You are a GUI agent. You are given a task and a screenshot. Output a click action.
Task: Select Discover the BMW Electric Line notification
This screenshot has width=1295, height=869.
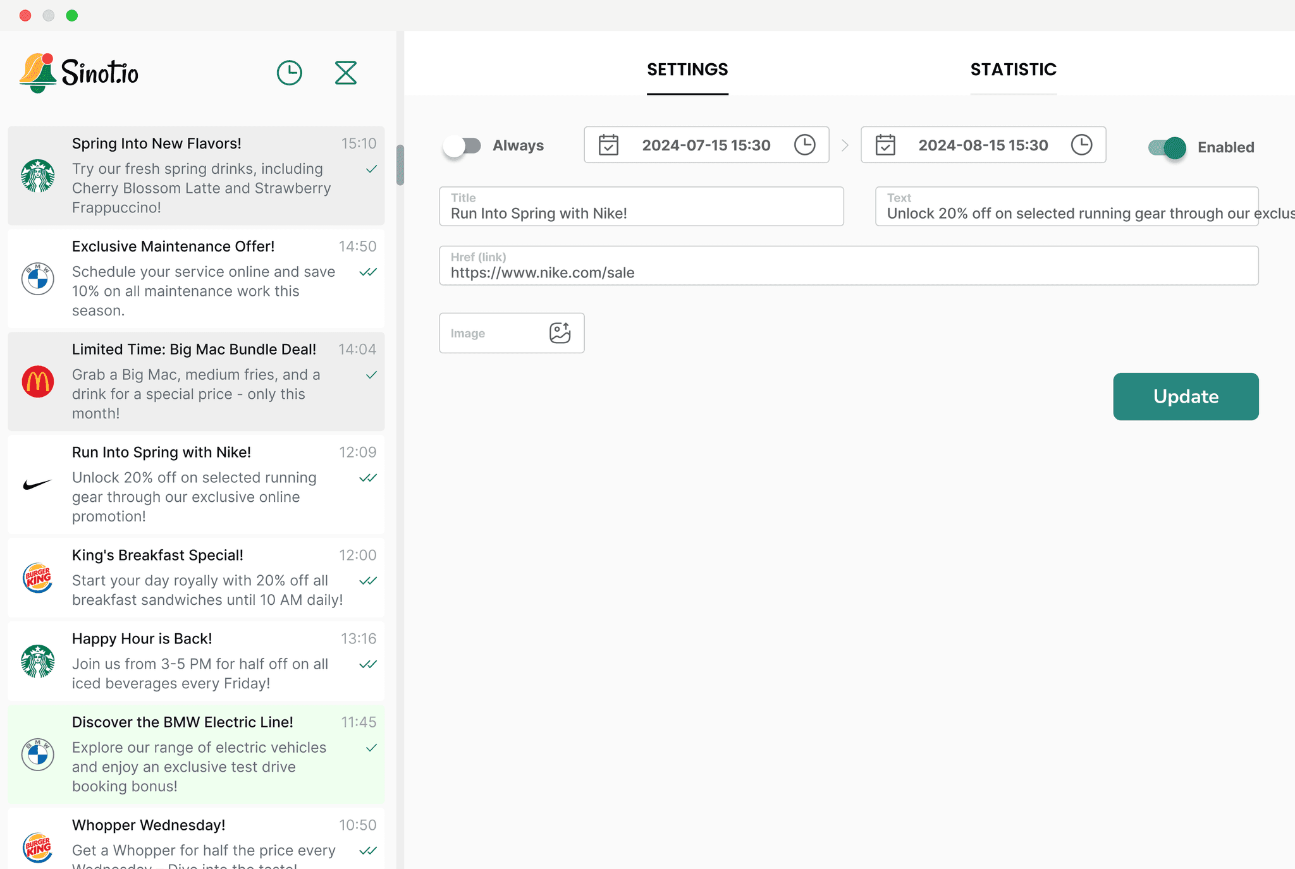pyautogui.click(x=196, y=753)
